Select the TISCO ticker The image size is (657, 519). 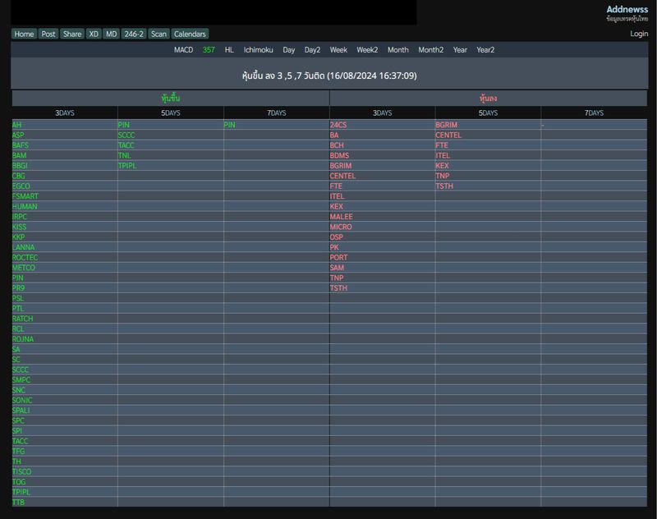(x=22, y=472)
